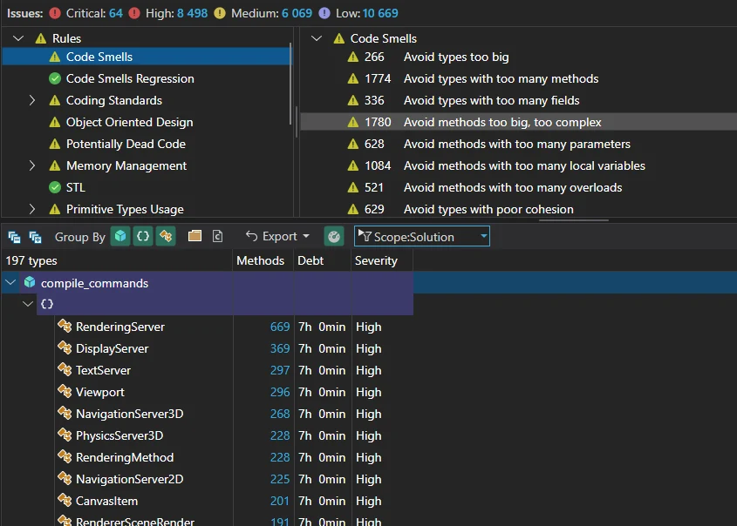
Task: Click the Medium issues yellow icon
Action: (x=220, y=13)
